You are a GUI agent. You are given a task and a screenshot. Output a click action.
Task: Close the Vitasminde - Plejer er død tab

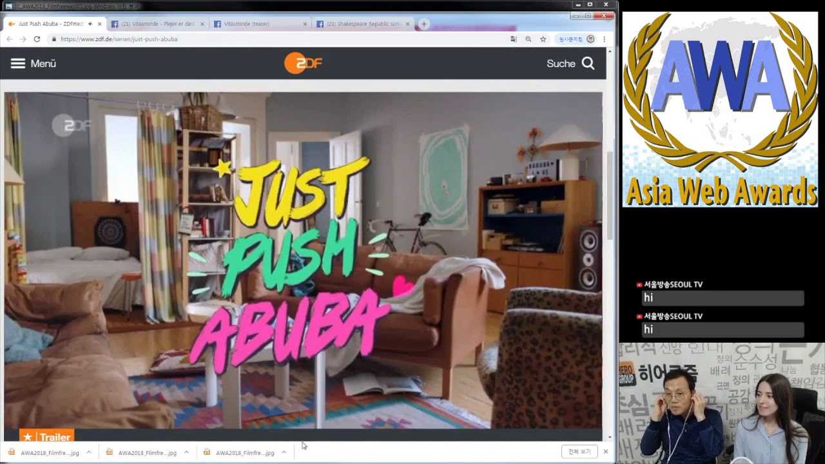[202, 24]
